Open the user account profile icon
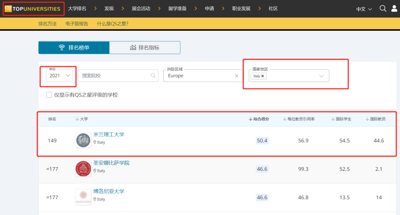 coord(394,9)
